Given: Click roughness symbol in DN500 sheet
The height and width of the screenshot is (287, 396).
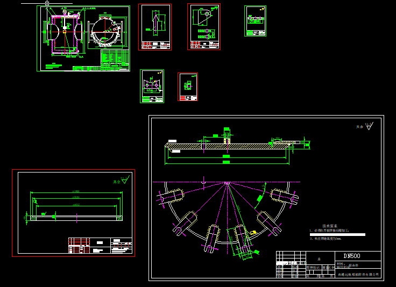Looking at the screenshot, I should (369, 126).
